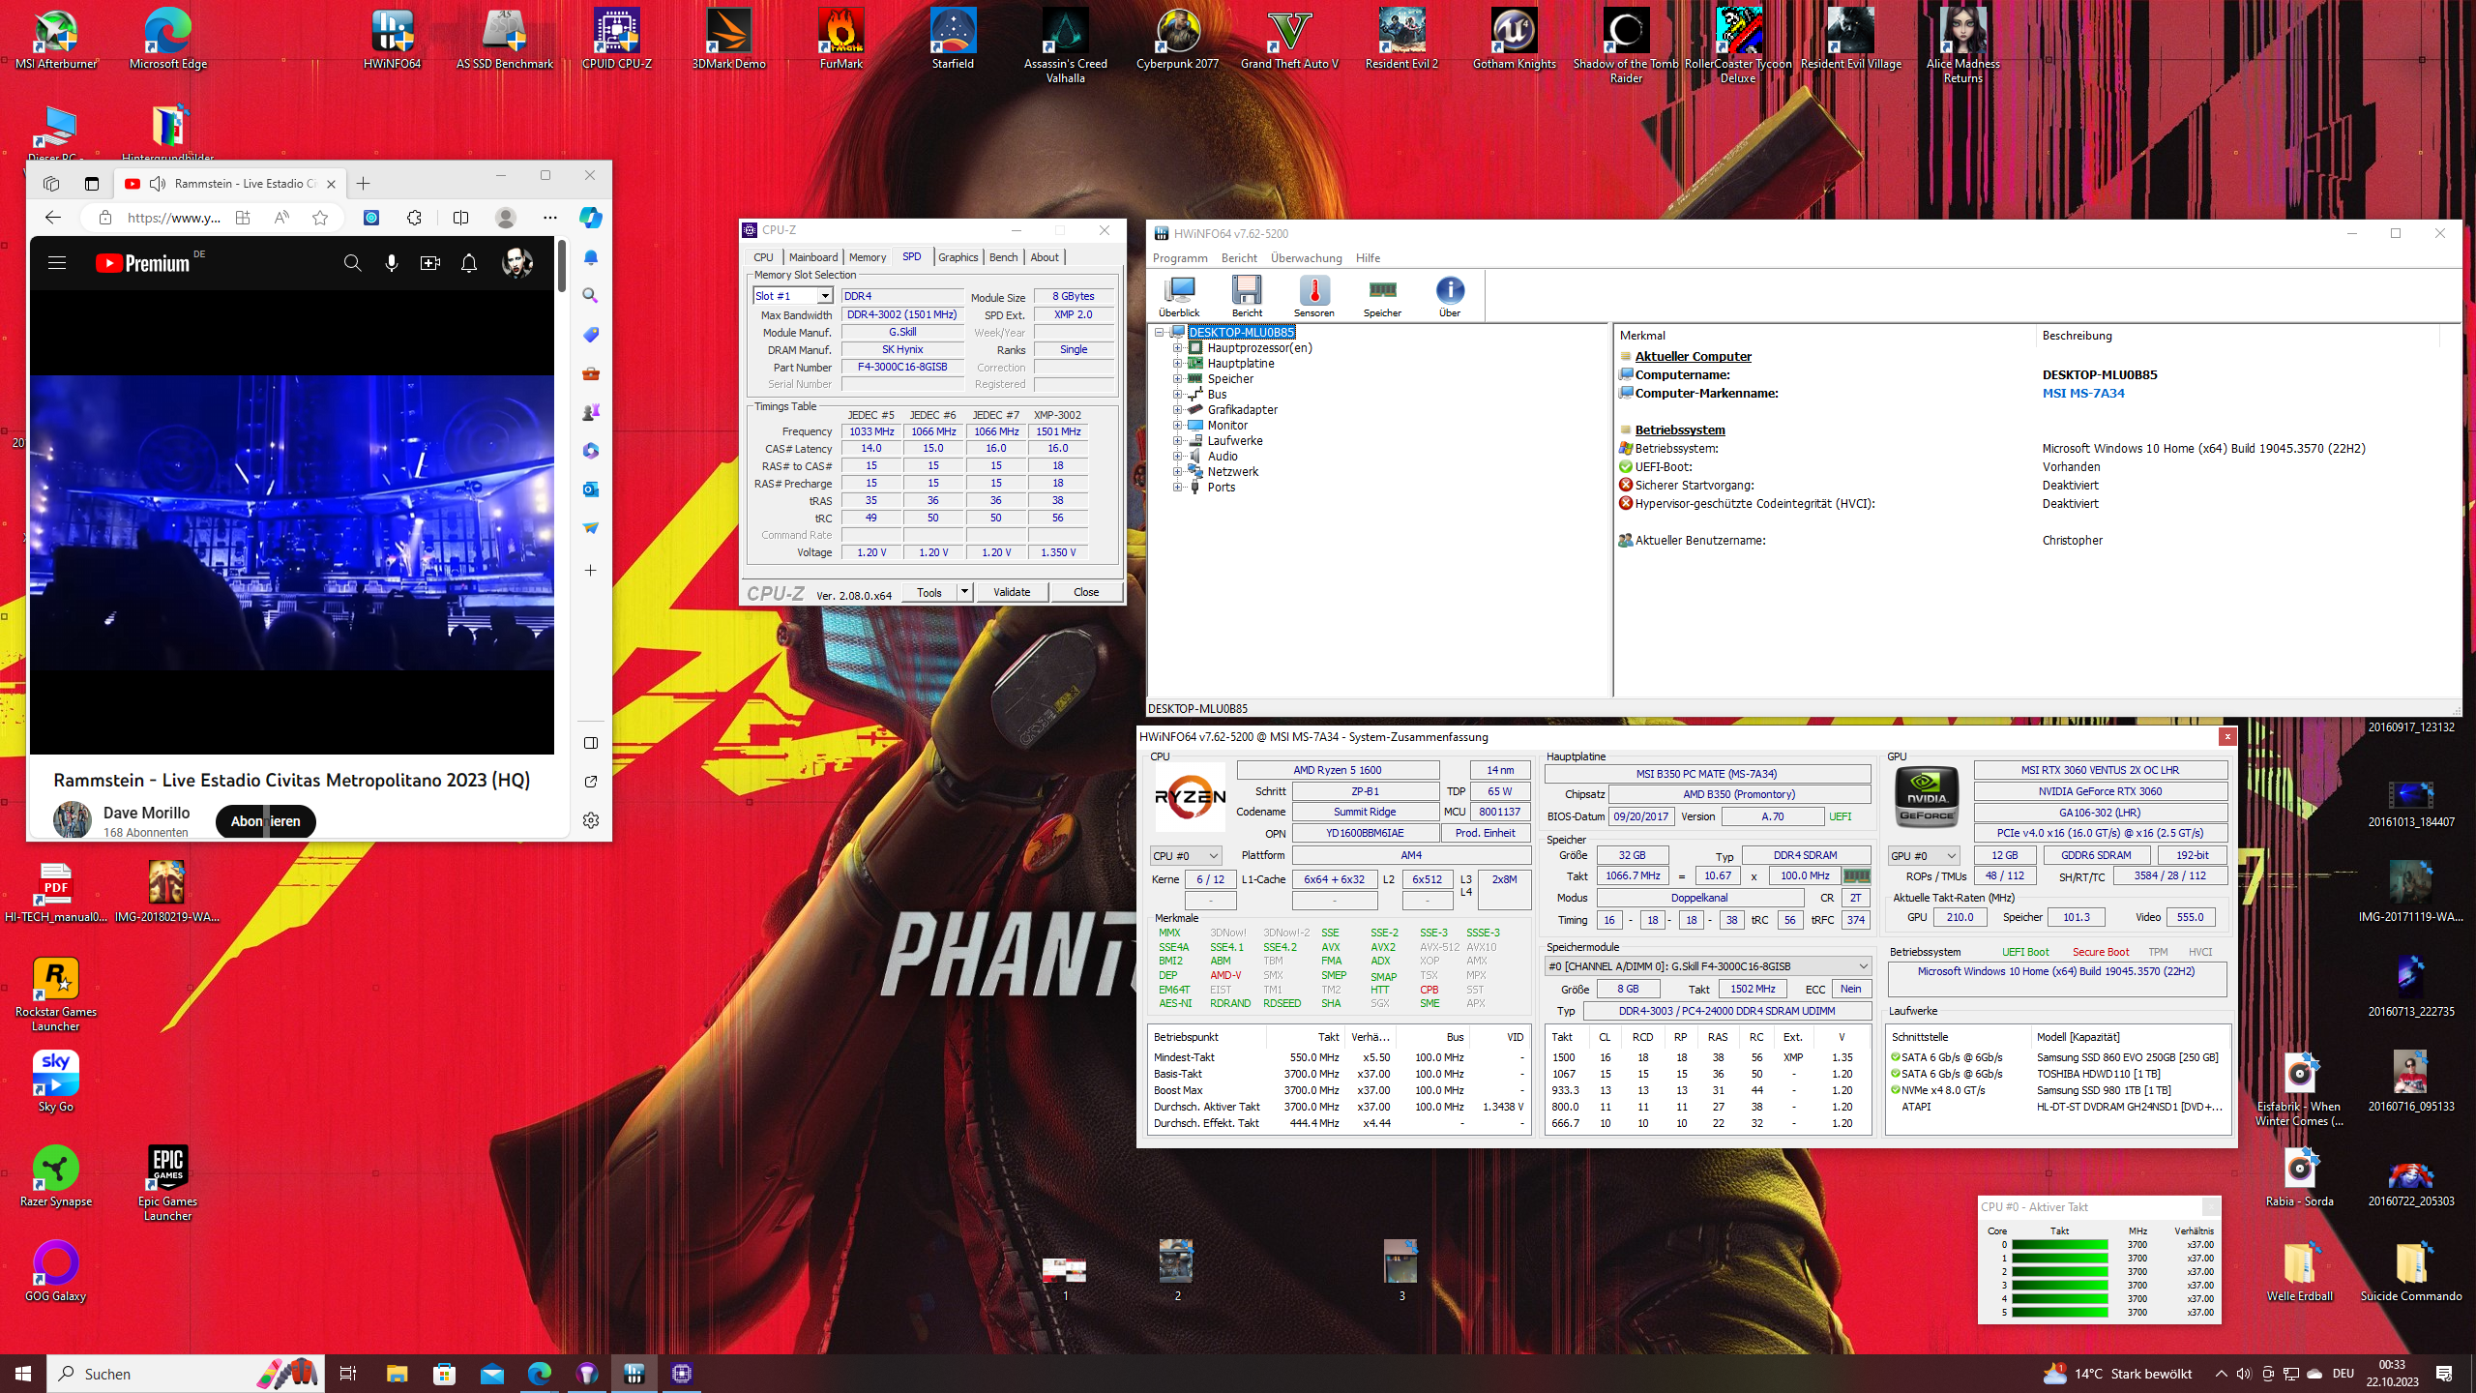Expand the Hauptplatine tree node
The image size is (2476, 1393).
[1178, 364]
